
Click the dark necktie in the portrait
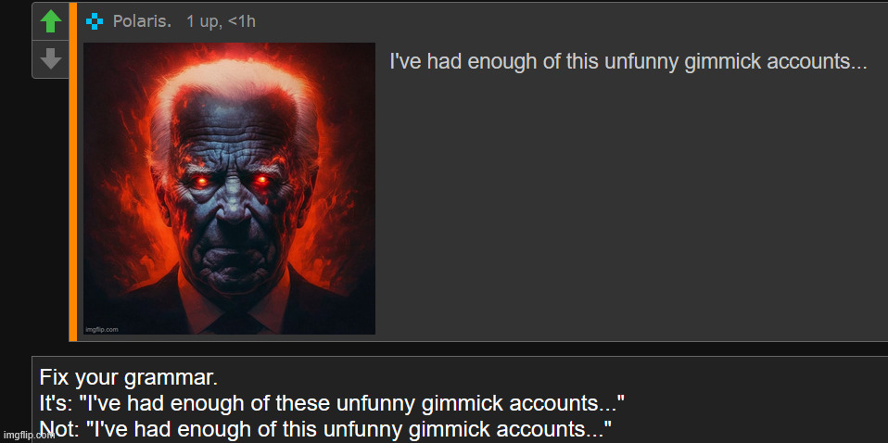point(231,324)
